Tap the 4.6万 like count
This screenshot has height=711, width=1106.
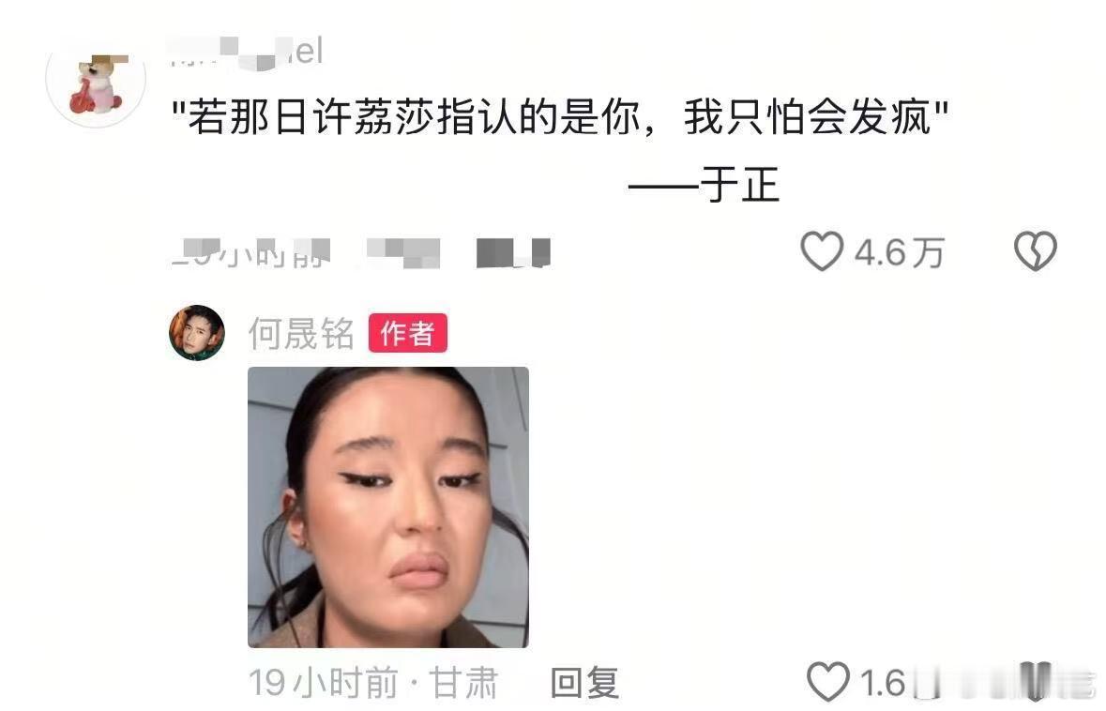pyautogui.click(x=900, y=252)
